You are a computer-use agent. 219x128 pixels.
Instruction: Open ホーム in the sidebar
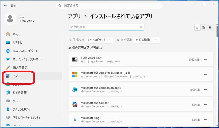coord(32,34)
